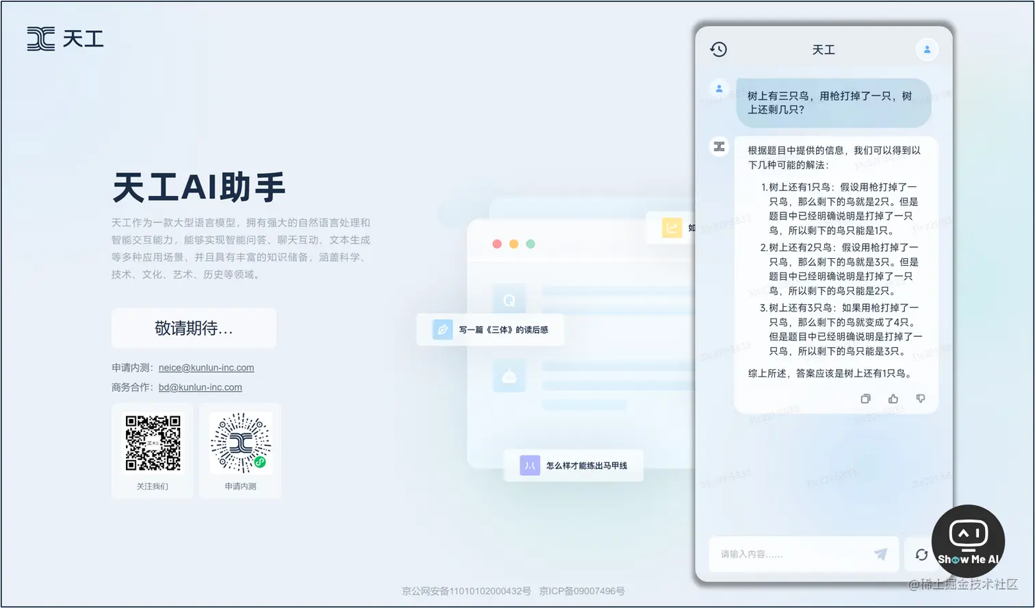Click the purple icon on 马甲线 card
The height and width of the screenshot is (608, 1035).
pos(530,466)
